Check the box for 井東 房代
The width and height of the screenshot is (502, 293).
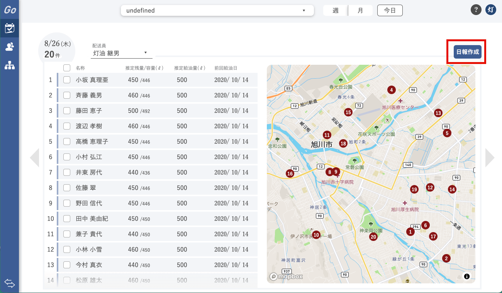pyautogui.click(x=67, y=172)
